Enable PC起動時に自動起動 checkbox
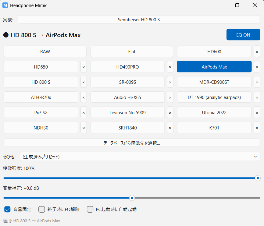Viewport: 264px width, 226px height. pyautogui.click(x=90, y=209)
